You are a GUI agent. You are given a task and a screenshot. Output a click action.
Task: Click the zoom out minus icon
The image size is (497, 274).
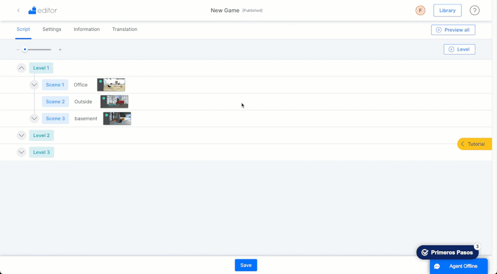pyautogui.click(x=18, y=49)
